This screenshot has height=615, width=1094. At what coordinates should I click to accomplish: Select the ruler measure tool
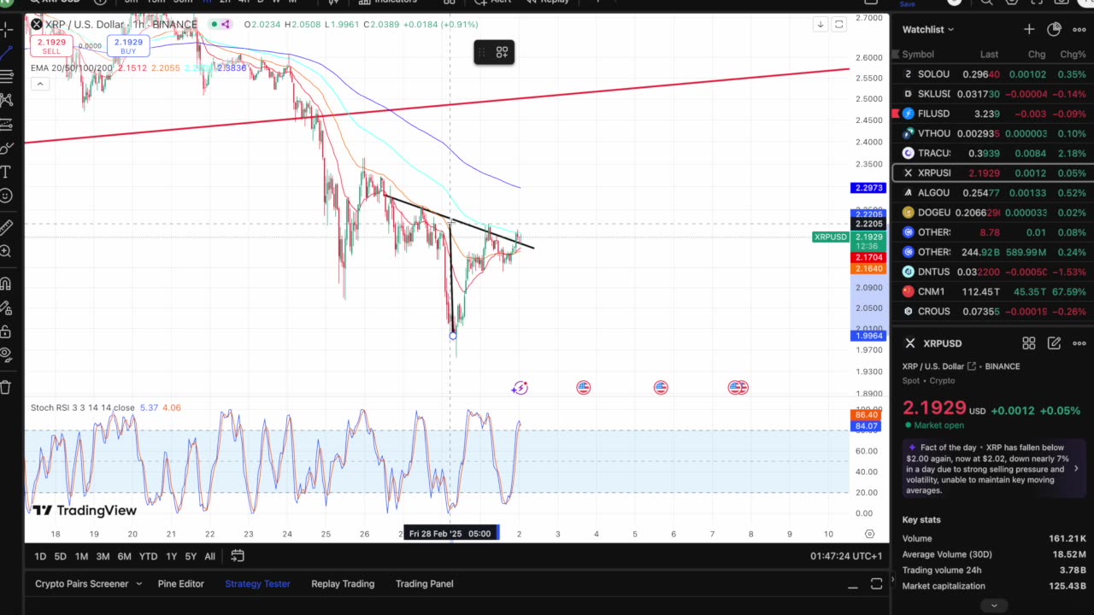(x=6, y=227)
